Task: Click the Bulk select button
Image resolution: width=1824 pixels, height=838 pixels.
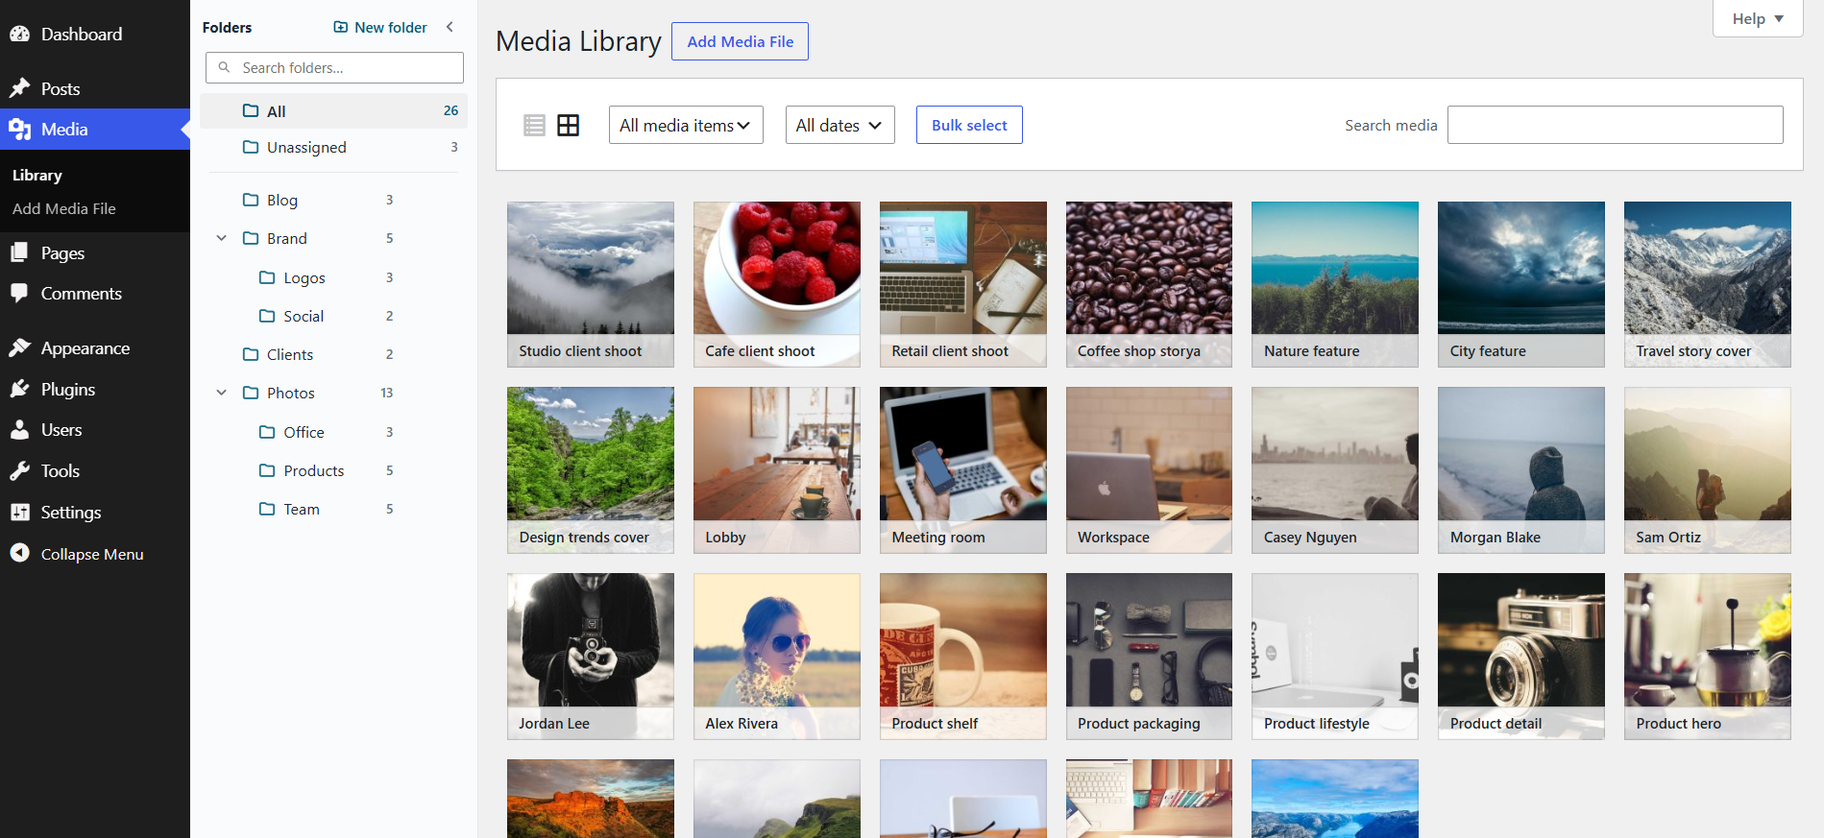Action: (969, 125)
